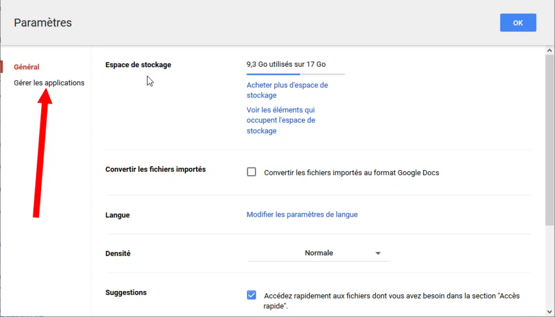The height and width of the screenshot is (317, 555).
Task: Select the Général settings tab
Action: (26, 67)
